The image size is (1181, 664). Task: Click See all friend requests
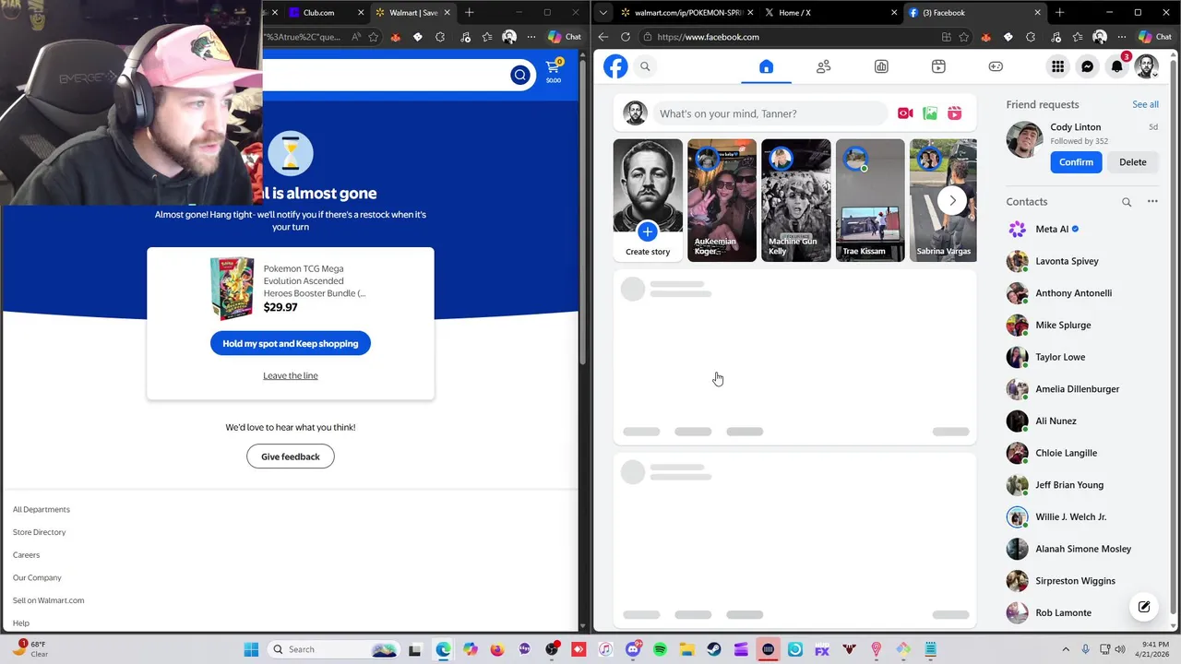coord(1145,104)
